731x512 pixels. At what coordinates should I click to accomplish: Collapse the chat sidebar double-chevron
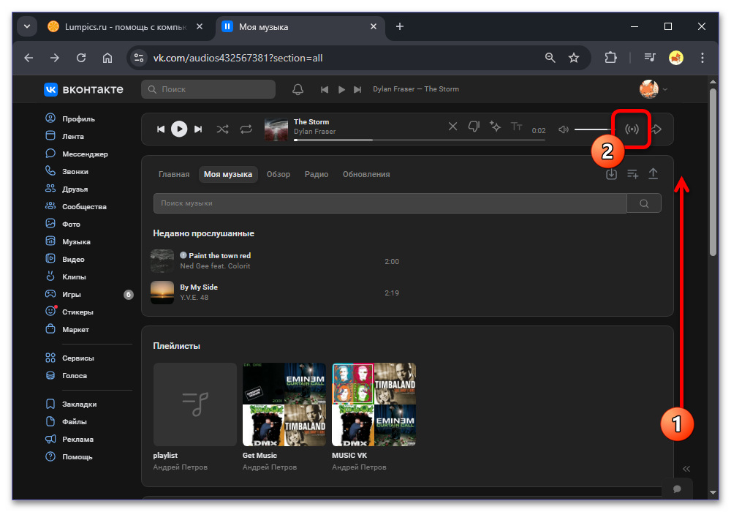click(686, 469)
